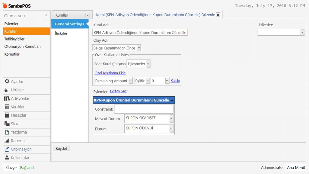Click the Ayarlar gear icon
Image resolution: width=309 pixels, height=174 pixels.
[7, 82]
